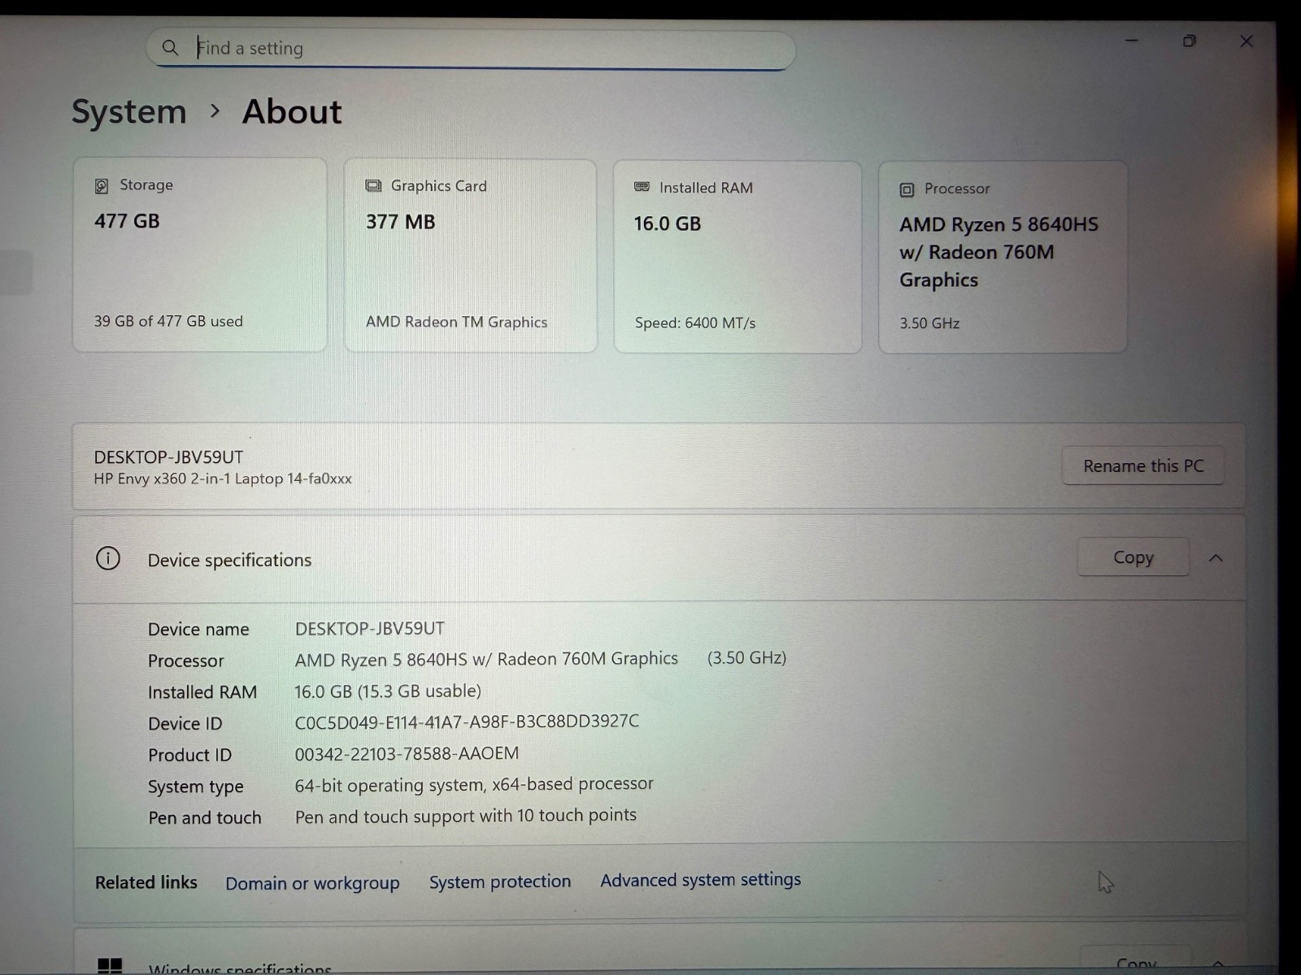Close the Settings window
1301x975 pixels.
coord(1246,41)
